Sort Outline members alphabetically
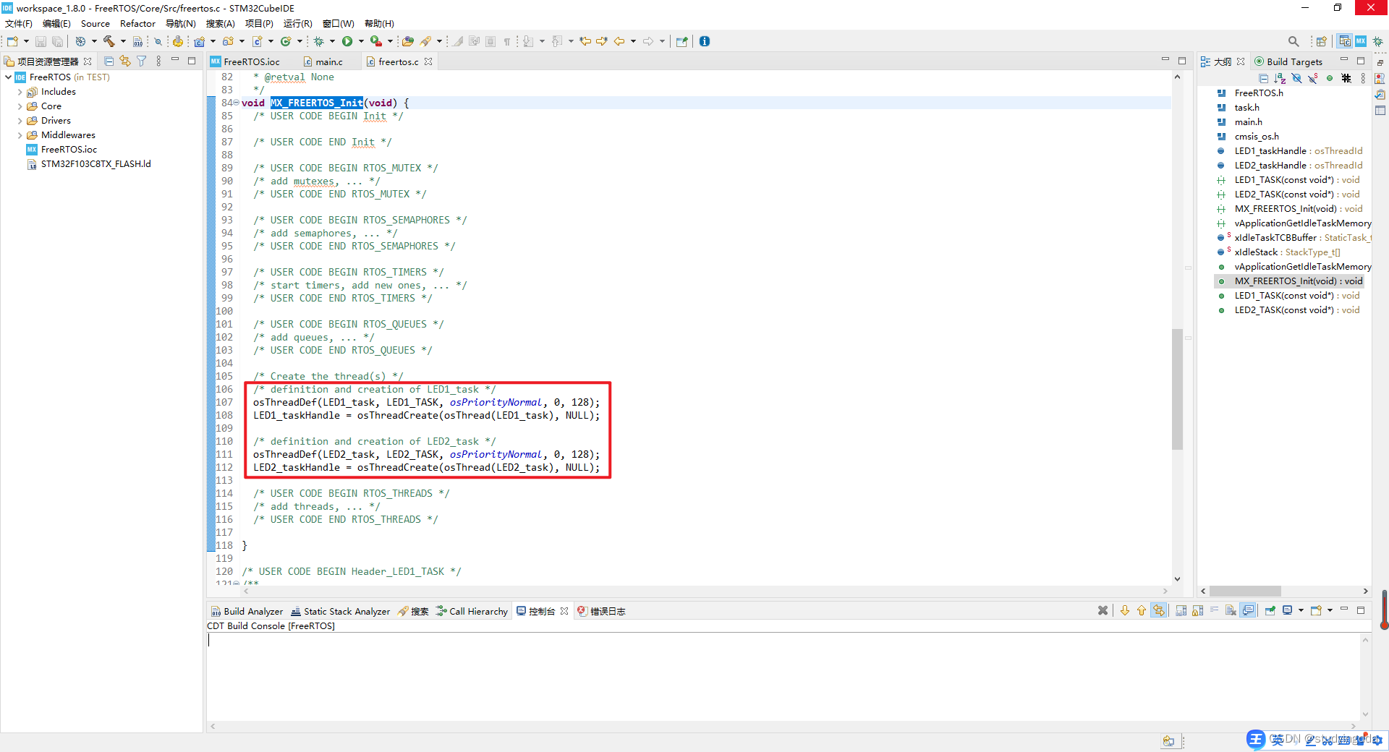This screenshot has height=752, width=1389. point(1280,78)
